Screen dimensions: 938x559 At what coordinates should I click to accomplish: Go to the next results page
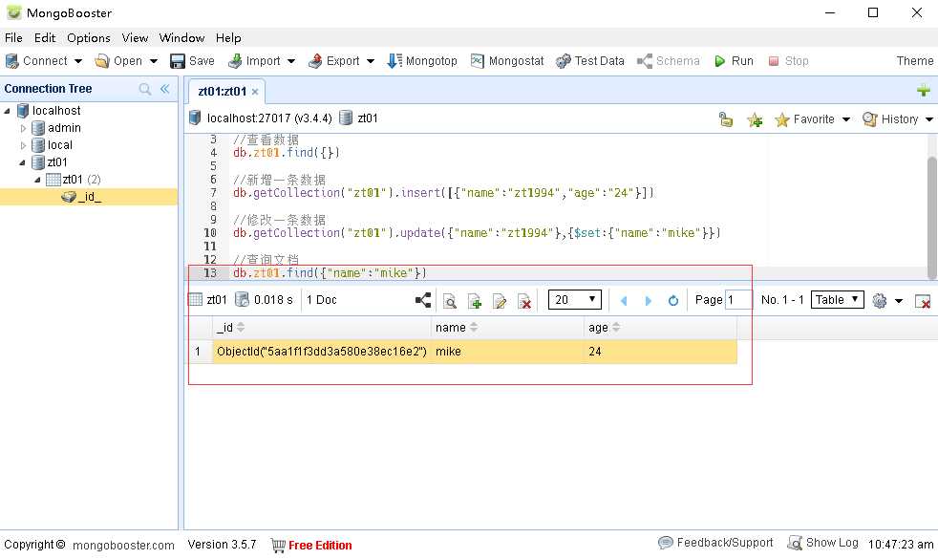click(x=648, y=300)
